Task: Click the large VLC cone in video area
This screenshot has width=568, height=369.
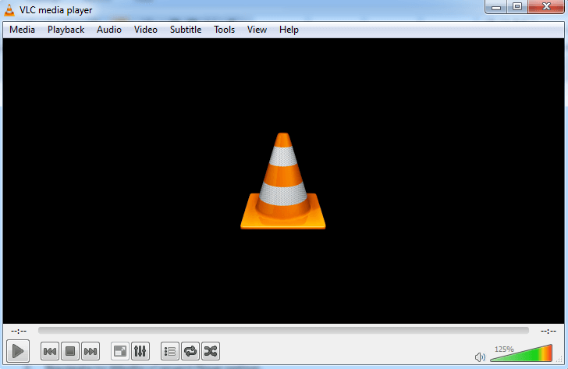Action: [x=283, y=181]
